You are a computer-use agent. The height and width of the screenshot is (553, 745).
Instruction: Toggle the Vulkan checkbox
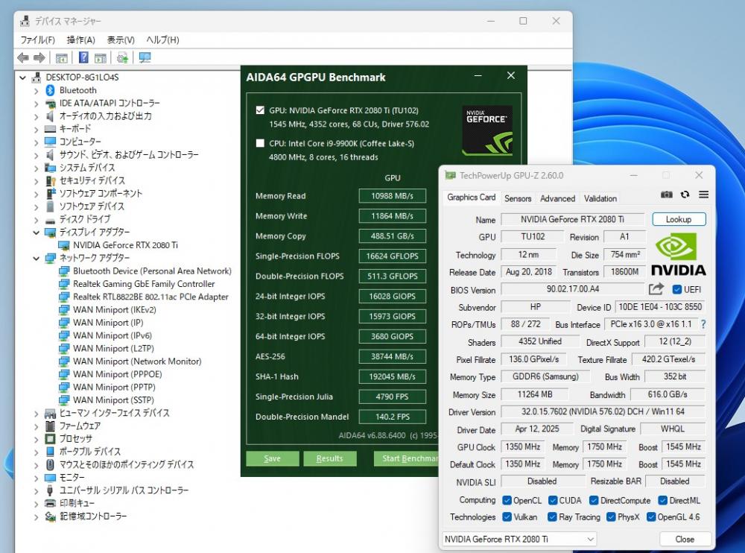(507, 517)
